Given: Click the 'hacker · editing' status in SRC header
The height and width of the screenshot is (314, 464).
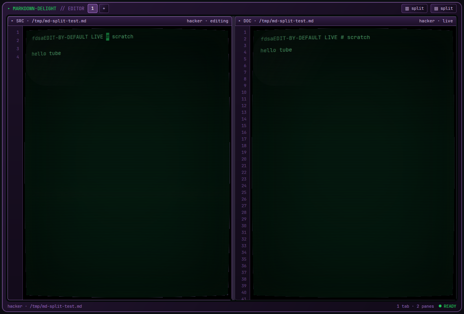Looking at the screenshot, I should pyautogui.click(x=208, y=21).
